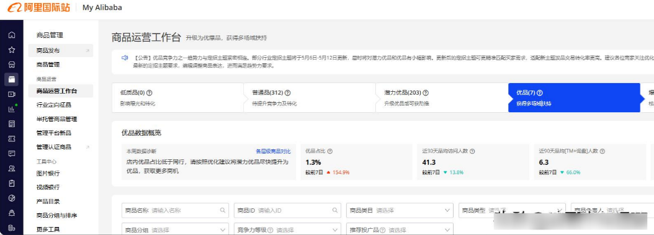Click the 各层级商品对比 link
Screen dimensions: 654x235
pyautogui.click(x=273, y=152)
